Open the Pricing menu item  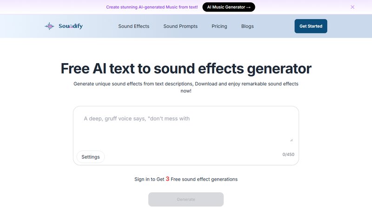219,26
